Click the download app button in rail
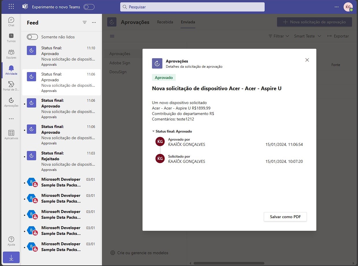 click(x=11, y=257)
